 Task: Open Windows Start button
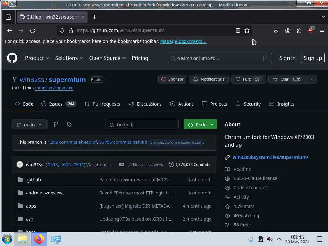click(7, 239)
